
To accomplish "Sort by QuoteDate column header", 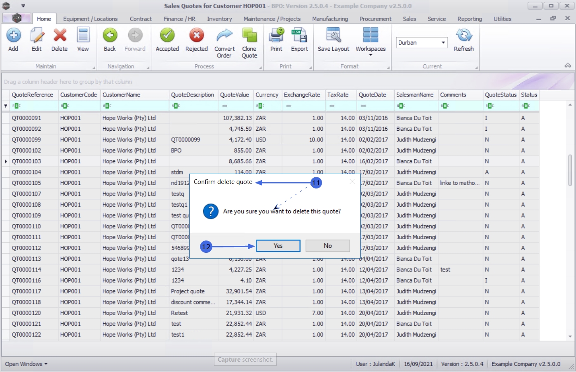I will [375, 95].
